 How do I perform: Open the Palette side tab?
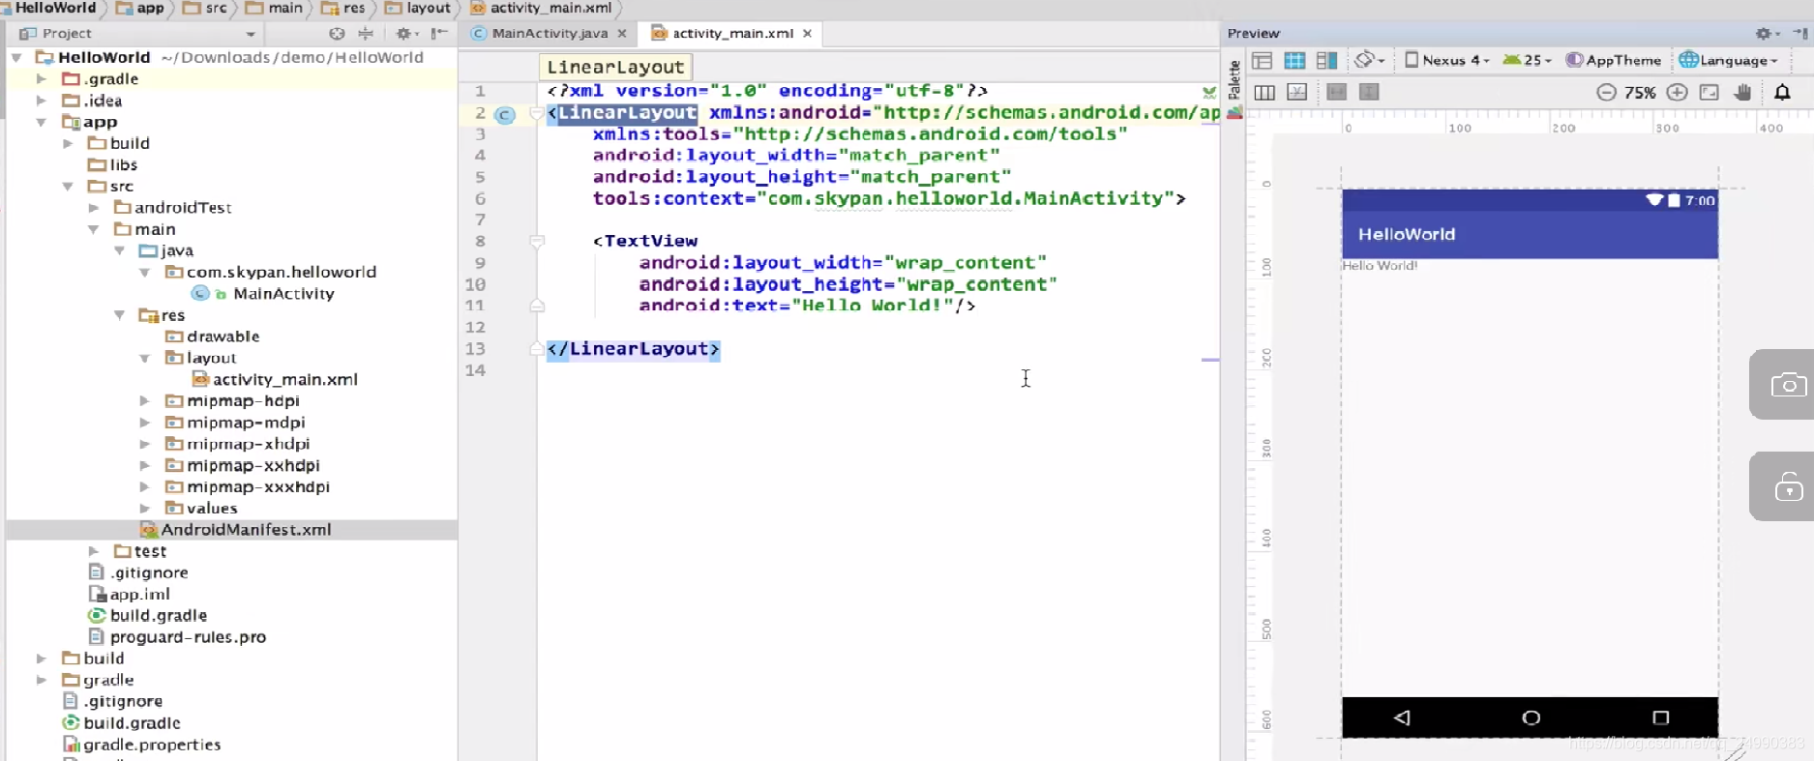coord(1234,87)
